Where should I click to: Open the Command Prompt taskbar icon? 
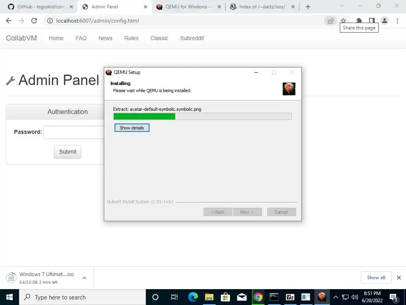point(274,297)
